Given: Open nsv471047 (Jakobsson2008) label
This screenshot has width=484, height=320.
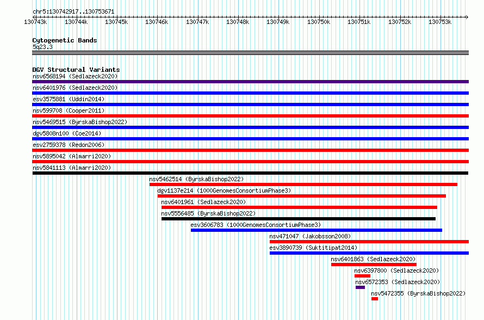Looking at the screenshot, I should [310, 236].
